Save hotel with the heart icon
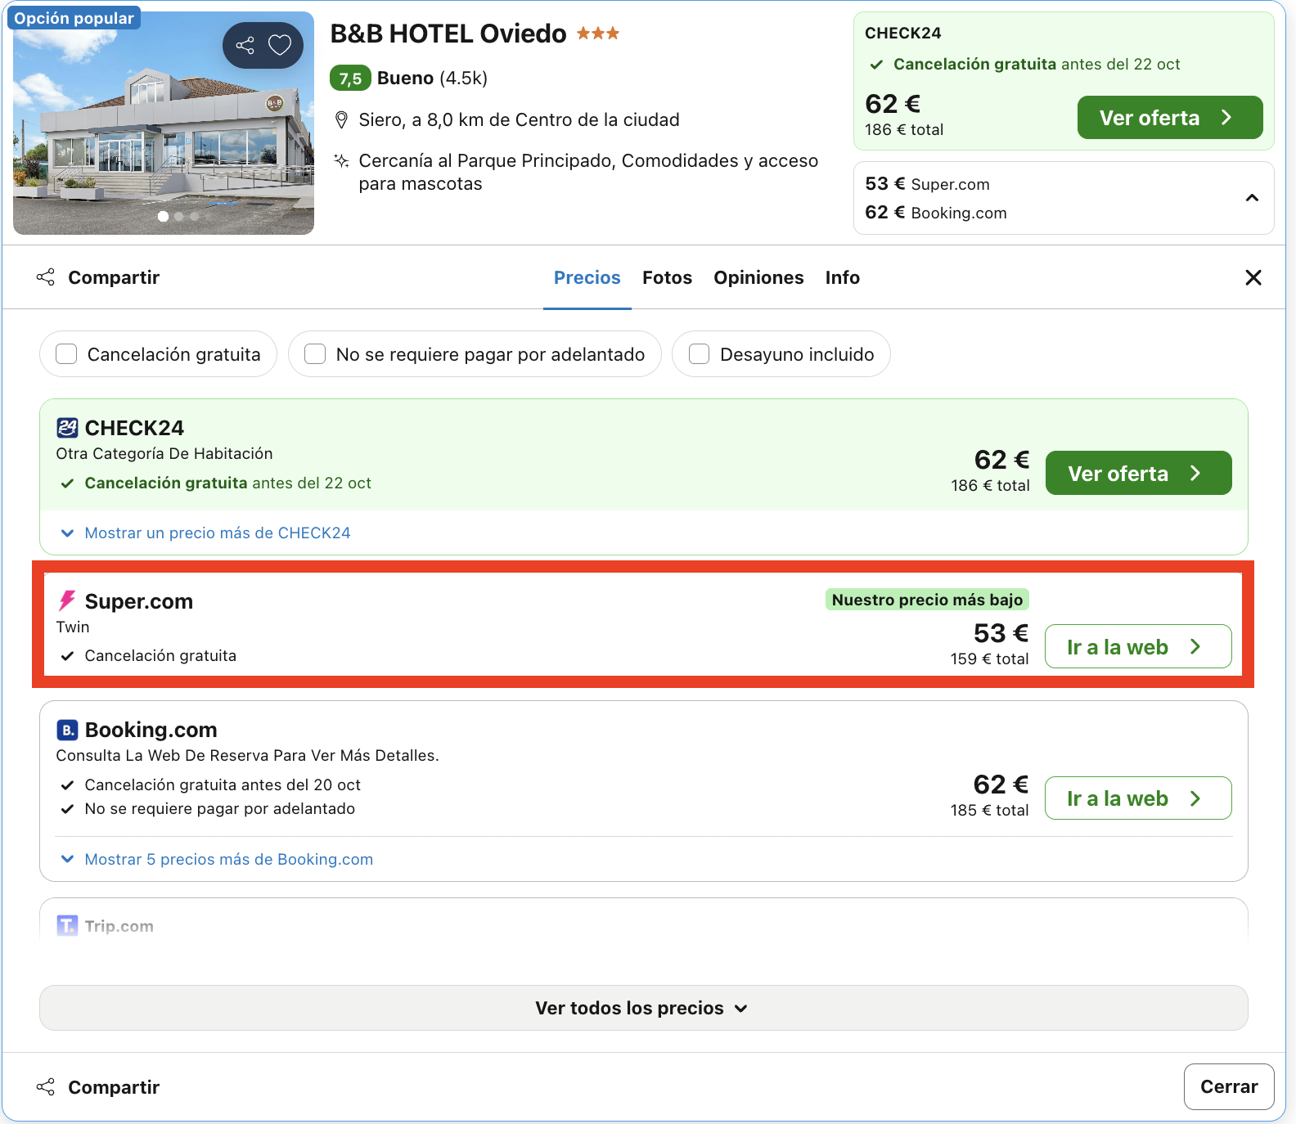Viewport: 1296px width, 1124px height. [280, 45]
